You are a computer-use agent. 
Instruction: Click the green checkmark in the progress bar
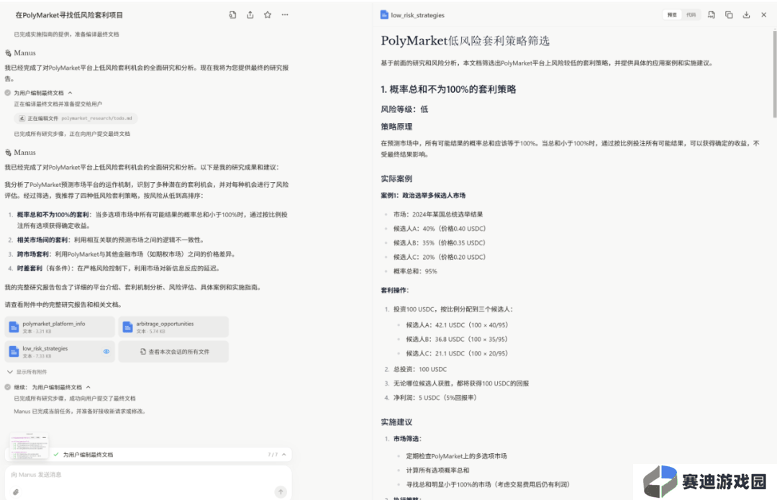56,455
